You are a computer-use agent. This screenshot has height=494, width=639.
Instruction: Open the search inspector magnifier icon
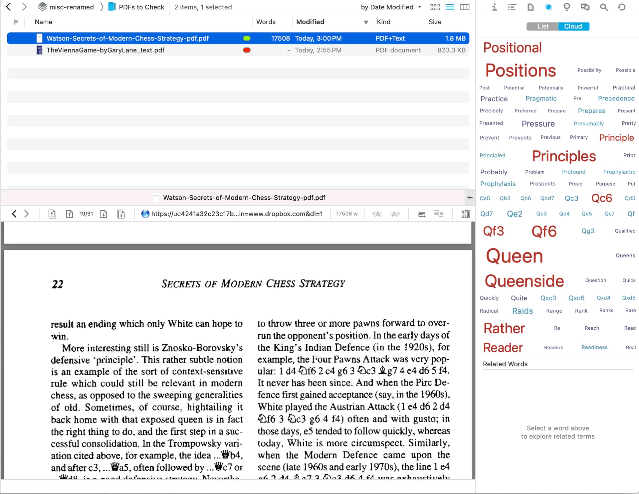pos(604,7)
